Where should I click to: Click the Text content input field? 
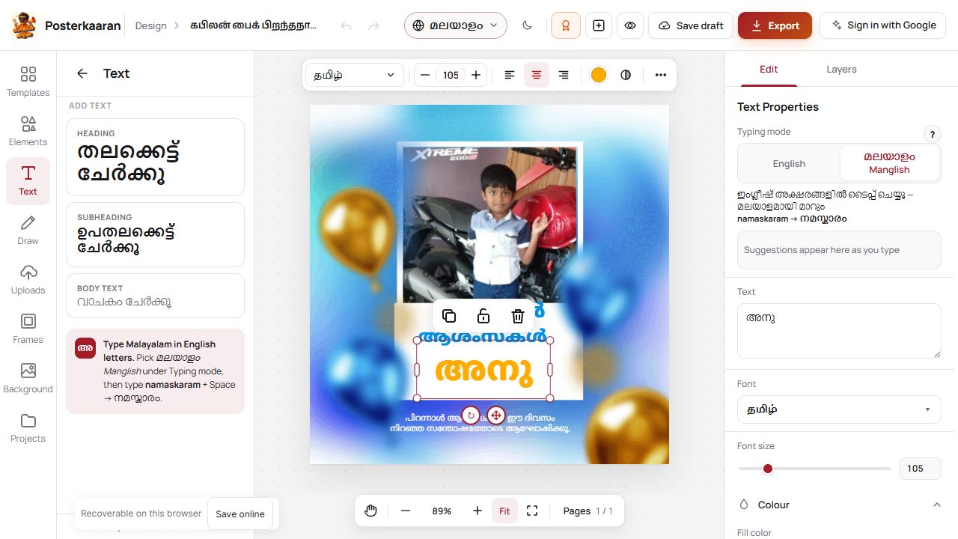pos(839,331)
